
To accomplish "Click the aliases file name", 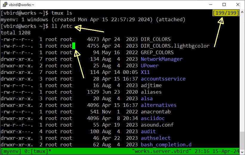I will click(151, 92).
